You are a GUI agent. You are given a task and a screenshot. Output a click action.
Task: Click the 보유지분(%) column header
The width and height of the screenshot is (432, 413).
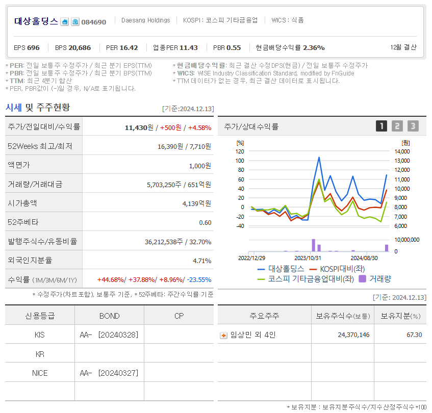pos(400,316)
